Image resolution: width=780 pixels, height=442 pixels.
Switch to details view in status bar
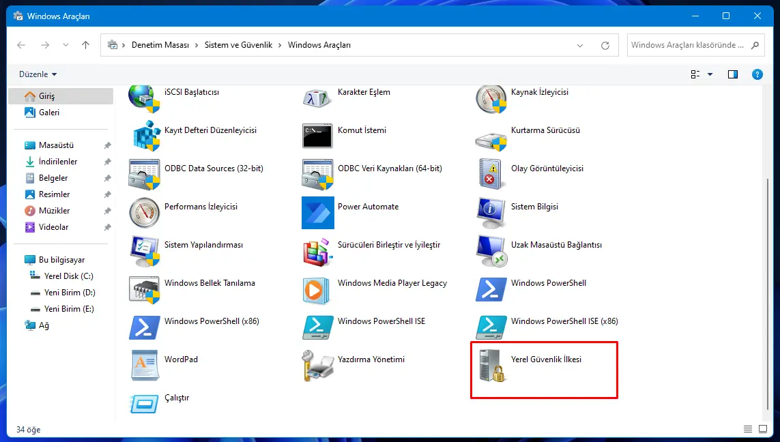click(747, 429)
